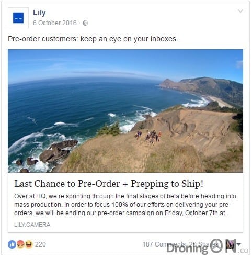252x257 pixels.
Task: Click the Lily page profile picture
Action: [18, 18]
